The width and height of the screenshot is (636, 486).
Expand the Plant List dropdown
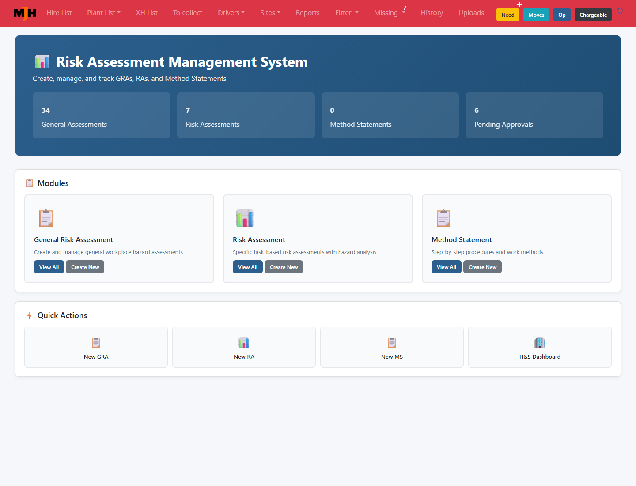104,13
